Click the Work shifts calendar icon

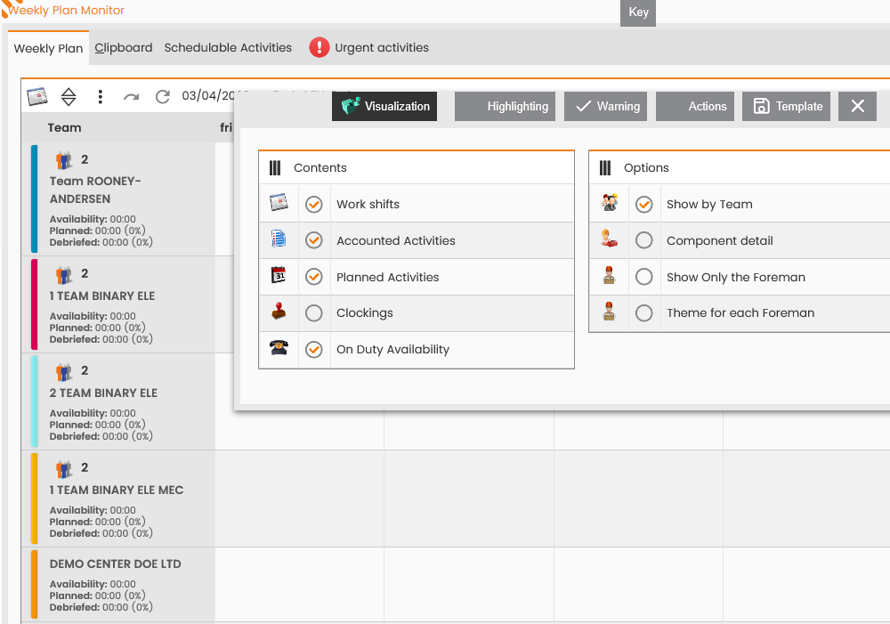tap(279, 203)
